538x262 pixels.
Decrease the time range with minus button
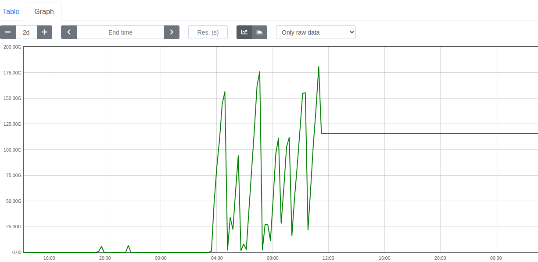[x=8, y=32]
